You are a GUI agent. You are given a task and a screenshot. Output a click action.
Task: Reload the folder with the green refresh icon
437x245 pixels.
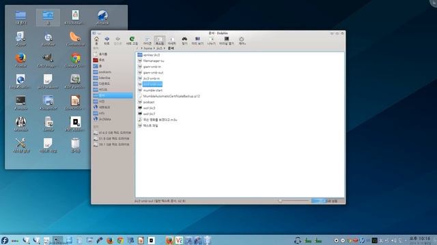coord(132,41)
